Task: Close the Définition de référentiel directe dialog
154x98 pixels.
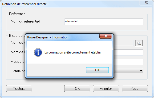Action: click(146, 3)
